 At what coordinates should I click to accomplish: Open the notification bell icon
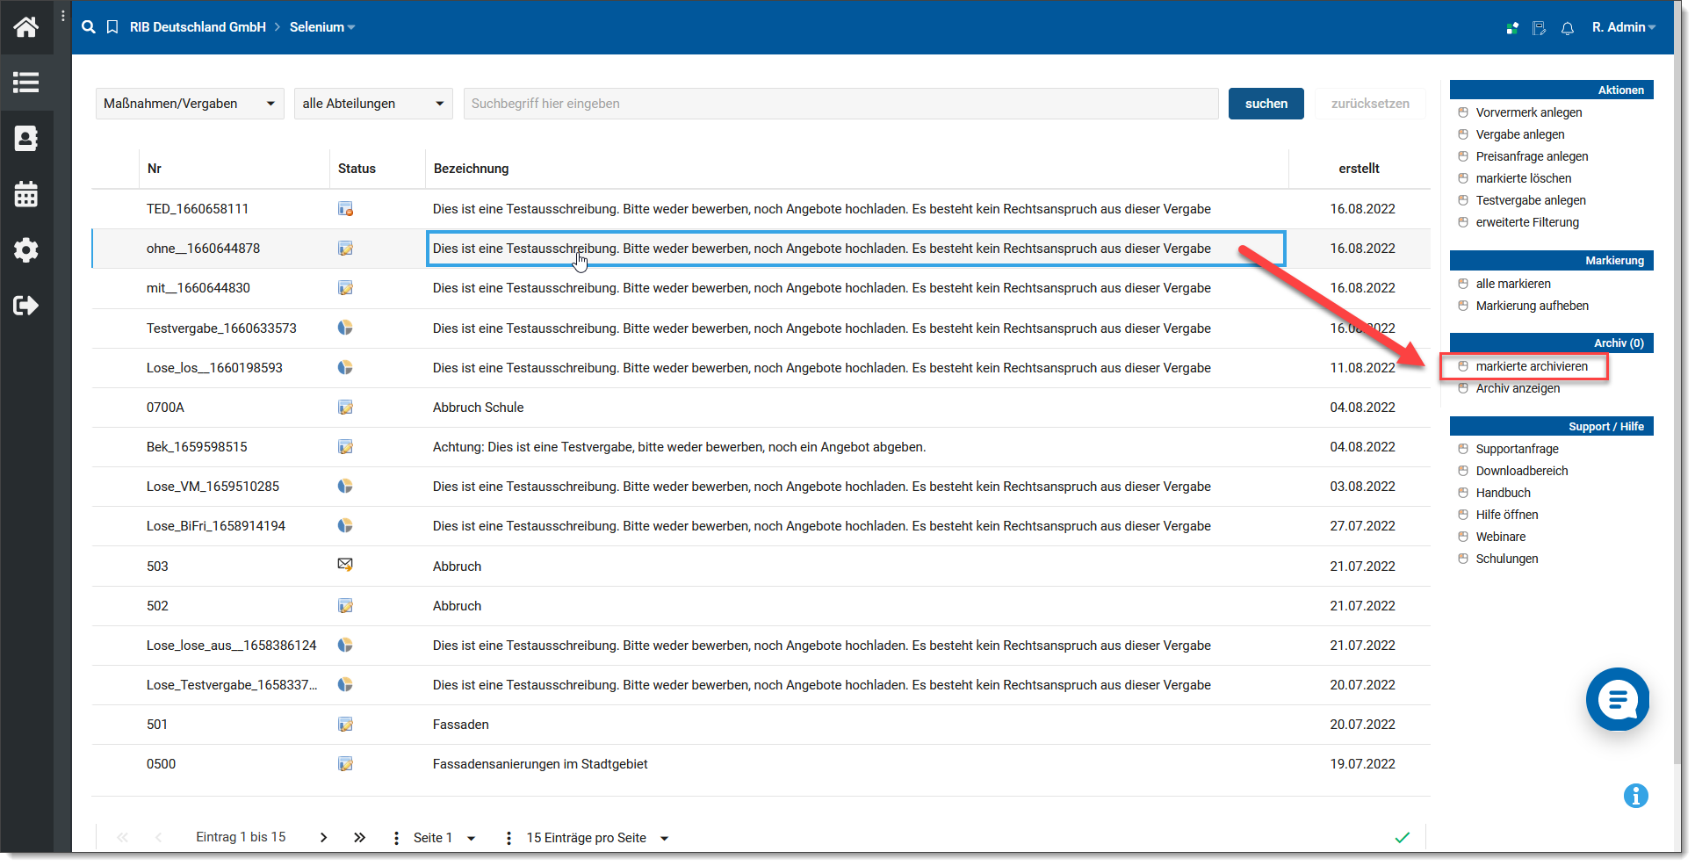tap(1568, 28)
